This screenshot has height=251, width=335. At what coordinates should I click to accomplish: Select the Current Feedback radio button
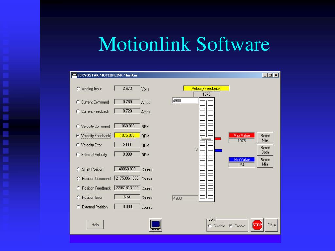point(78,112)
